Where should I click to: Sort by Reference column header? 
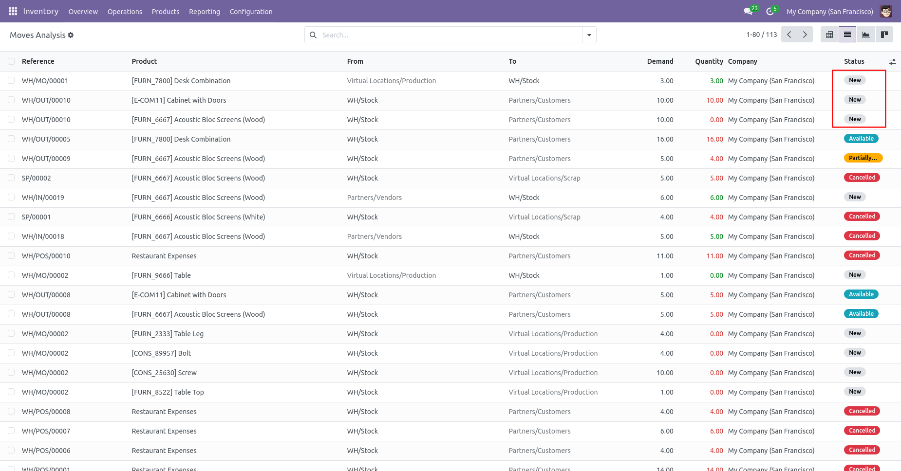pyautogui.click(x=38, y=61)
